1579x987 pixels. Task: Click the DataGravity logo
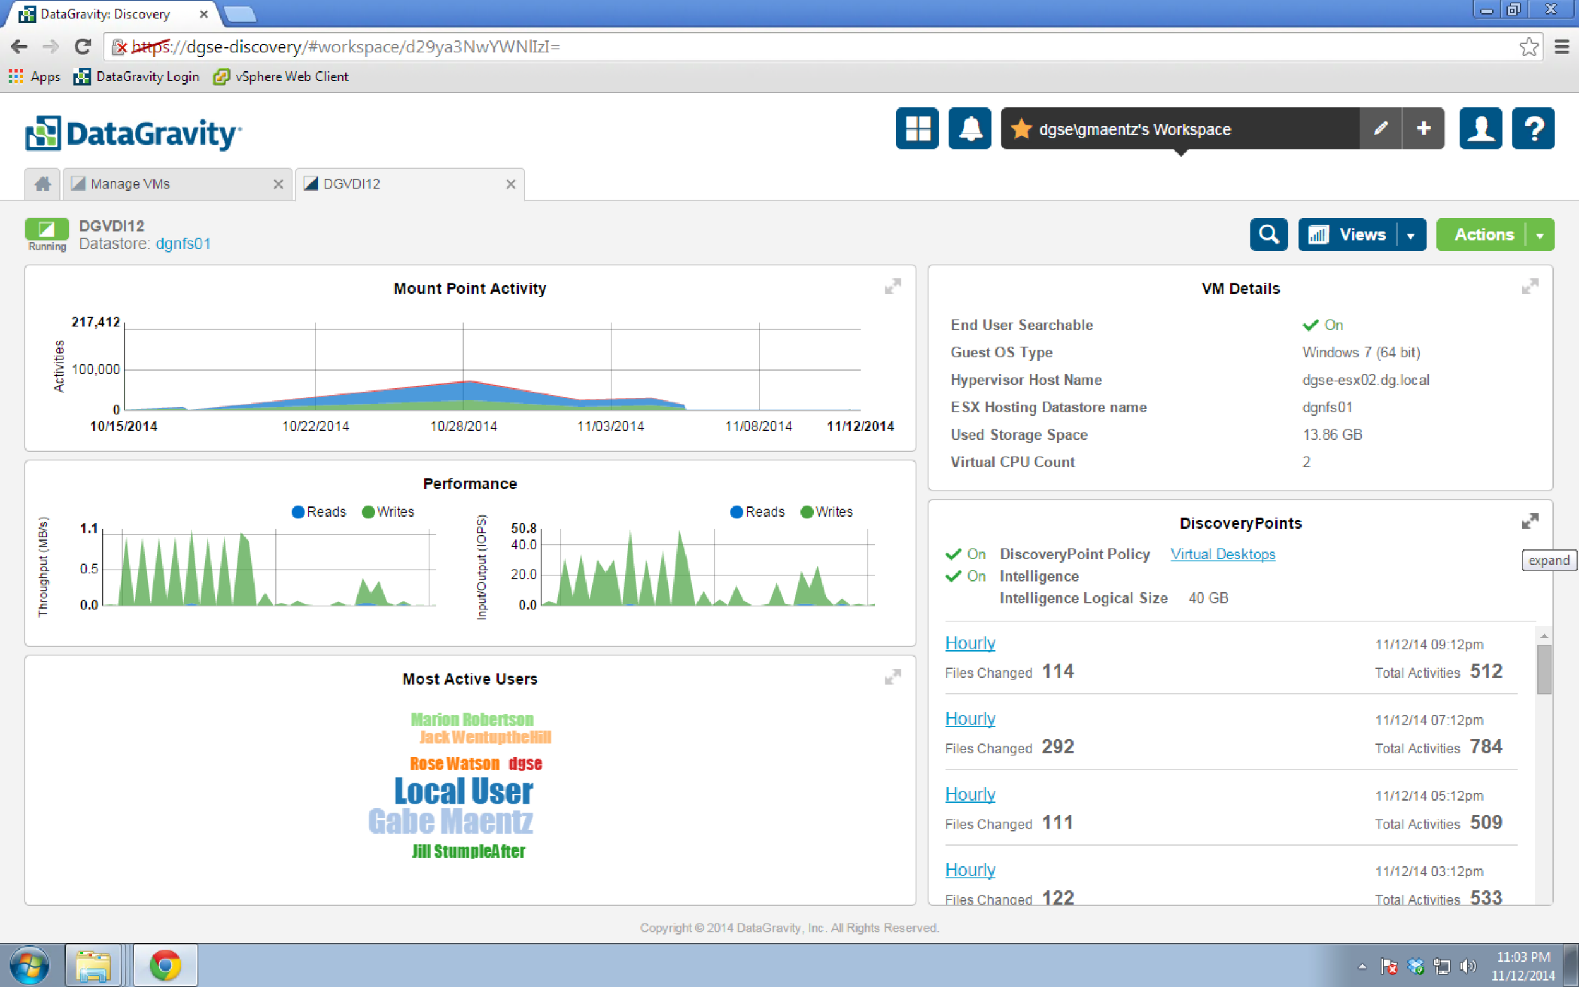[134, 133]
